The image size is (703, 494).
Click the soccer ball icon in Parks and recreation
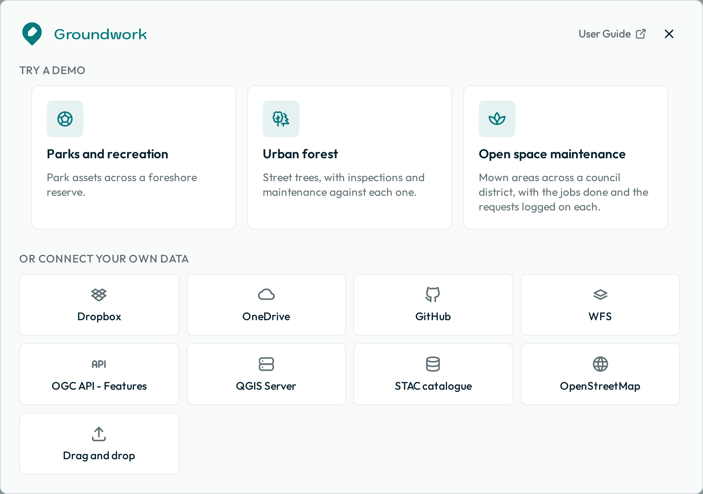coord(65,119)
